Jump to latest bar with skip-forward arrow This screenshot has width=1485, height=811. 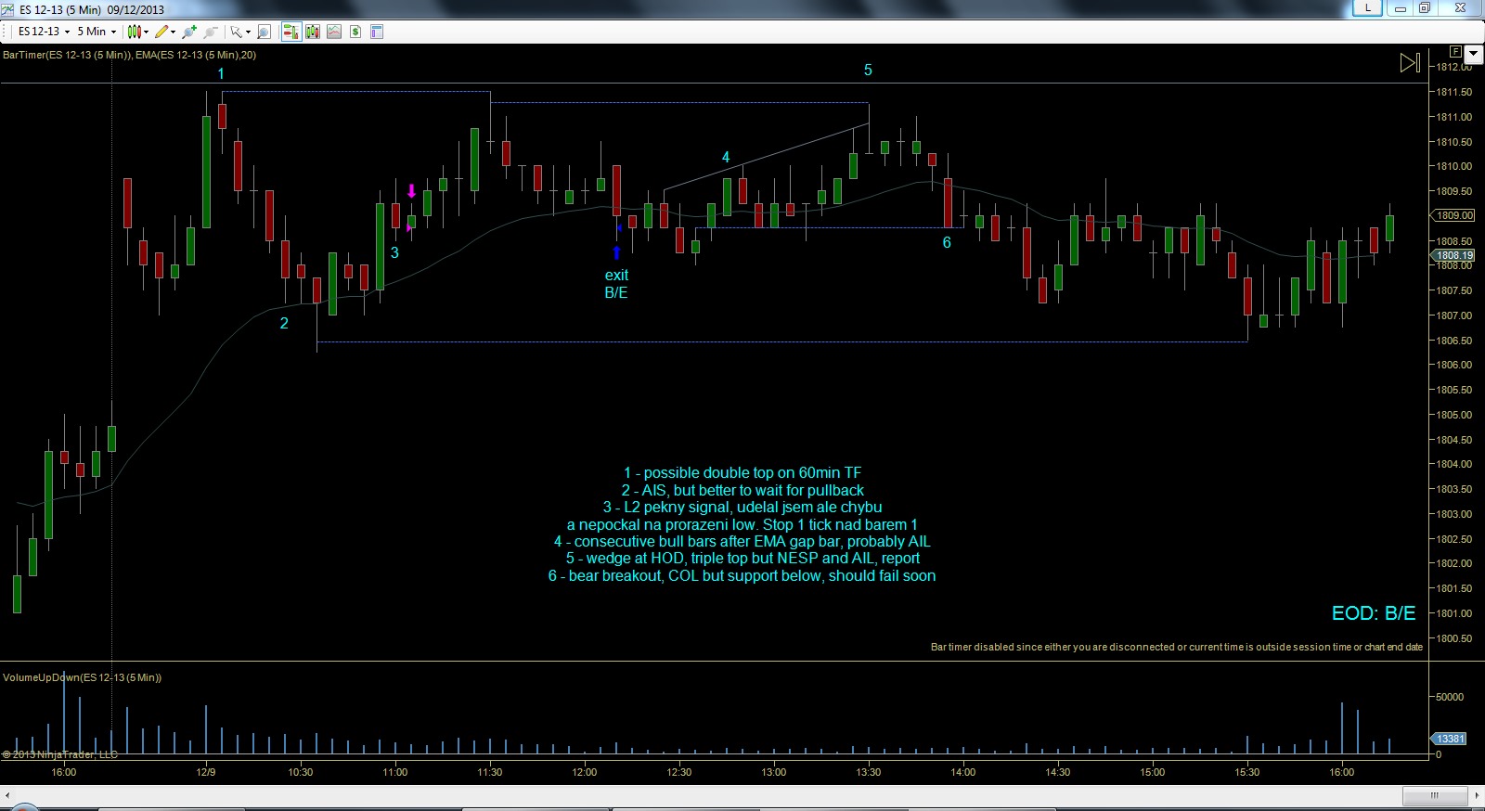click(1410, 62)
